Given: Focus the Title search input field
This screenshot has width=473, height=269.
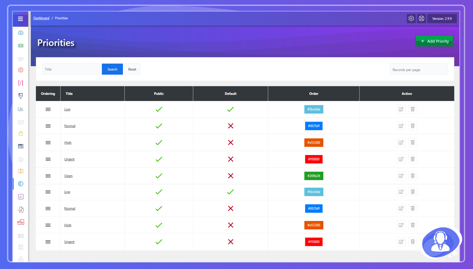Looking at the screenshot, I should [71, 69].
